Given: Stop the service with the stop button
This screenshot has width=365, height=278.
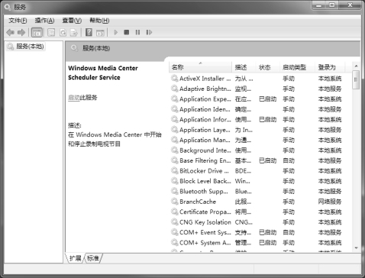Looking at the screenshot, I should (x=127, y=32).
